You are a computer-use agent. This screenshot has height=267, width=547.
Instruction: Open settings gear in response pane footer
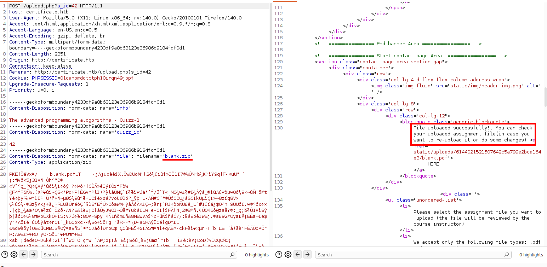click(x=288, y=255)
